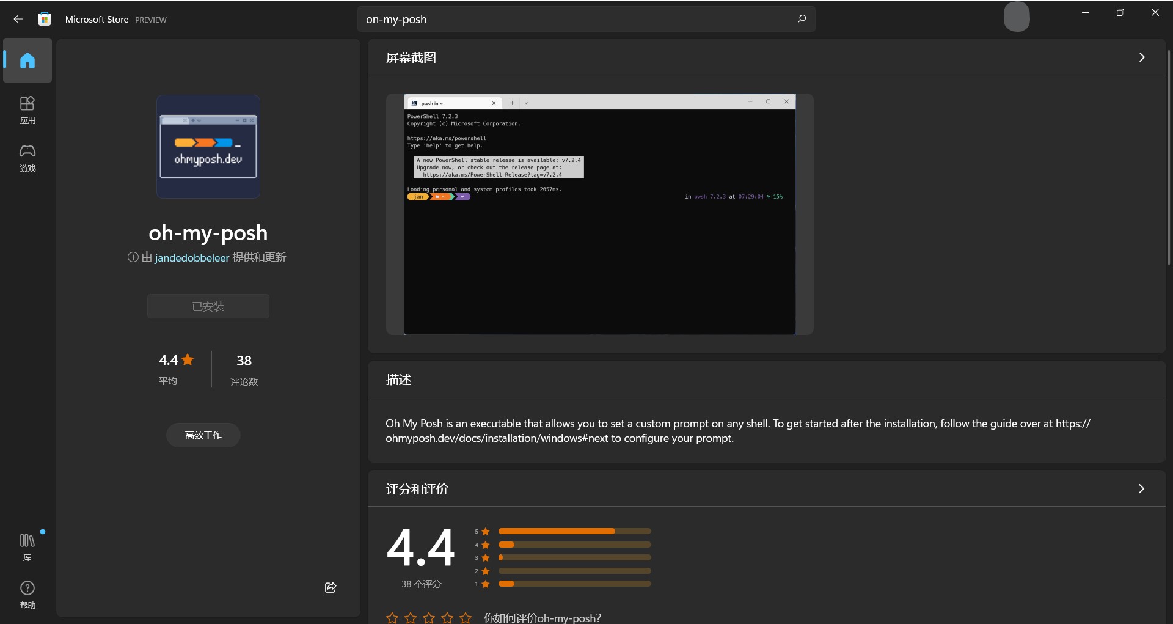Image resolution: width=1173 pixels, height=624 pixels.
Task: Open the 库 (Library) page
Action: click(x=27, y=546)
